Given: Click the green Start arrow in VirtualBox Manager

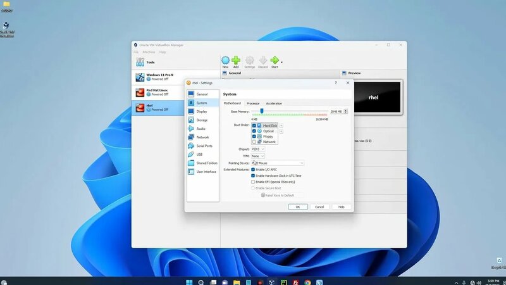Looking at the screenshot, I should (x=275, y=61).
